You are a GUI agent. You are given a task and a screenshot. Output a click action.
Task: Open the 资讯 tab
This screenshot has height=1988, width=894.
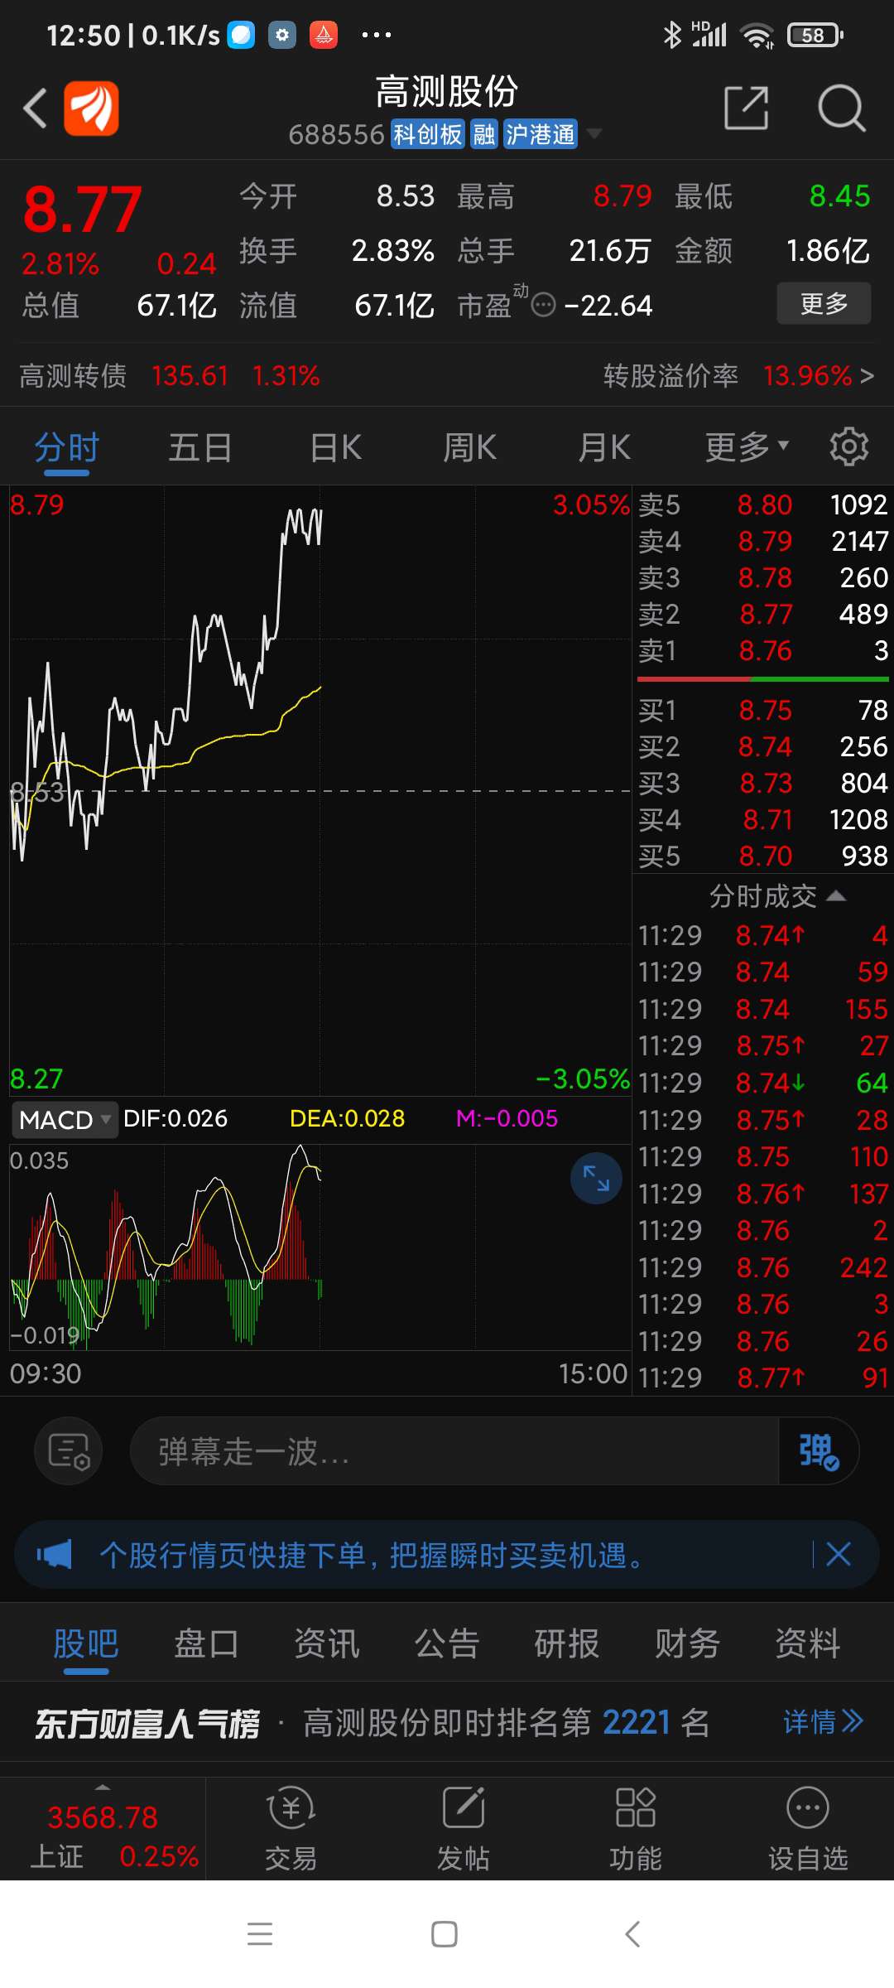[x=327, y=1643]
